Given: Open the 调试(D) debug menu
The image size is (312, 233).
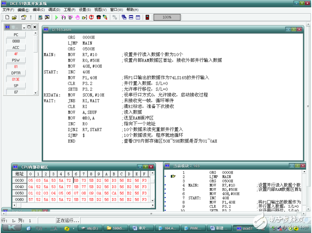Looking at the screenshot, I should tap(54, 10).
